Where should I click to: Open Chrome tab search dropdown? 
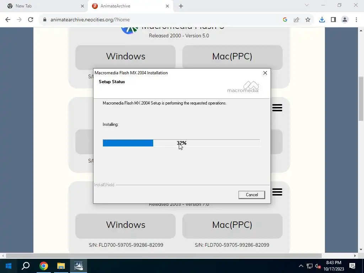pyautogui.click(x=307, y=5)
